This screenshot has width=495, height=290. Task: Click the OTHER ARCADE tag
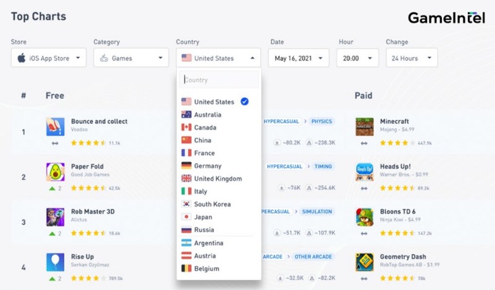click(x=313, y=257)
